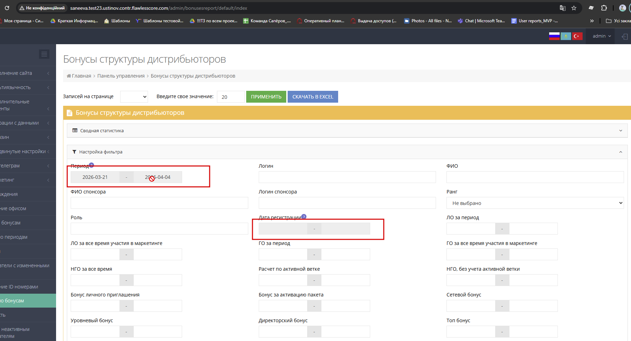Image resolution: width=631 pixels, height=341 pixels.
Task: Switch language to Turkish flag
Action: point(577,36)
